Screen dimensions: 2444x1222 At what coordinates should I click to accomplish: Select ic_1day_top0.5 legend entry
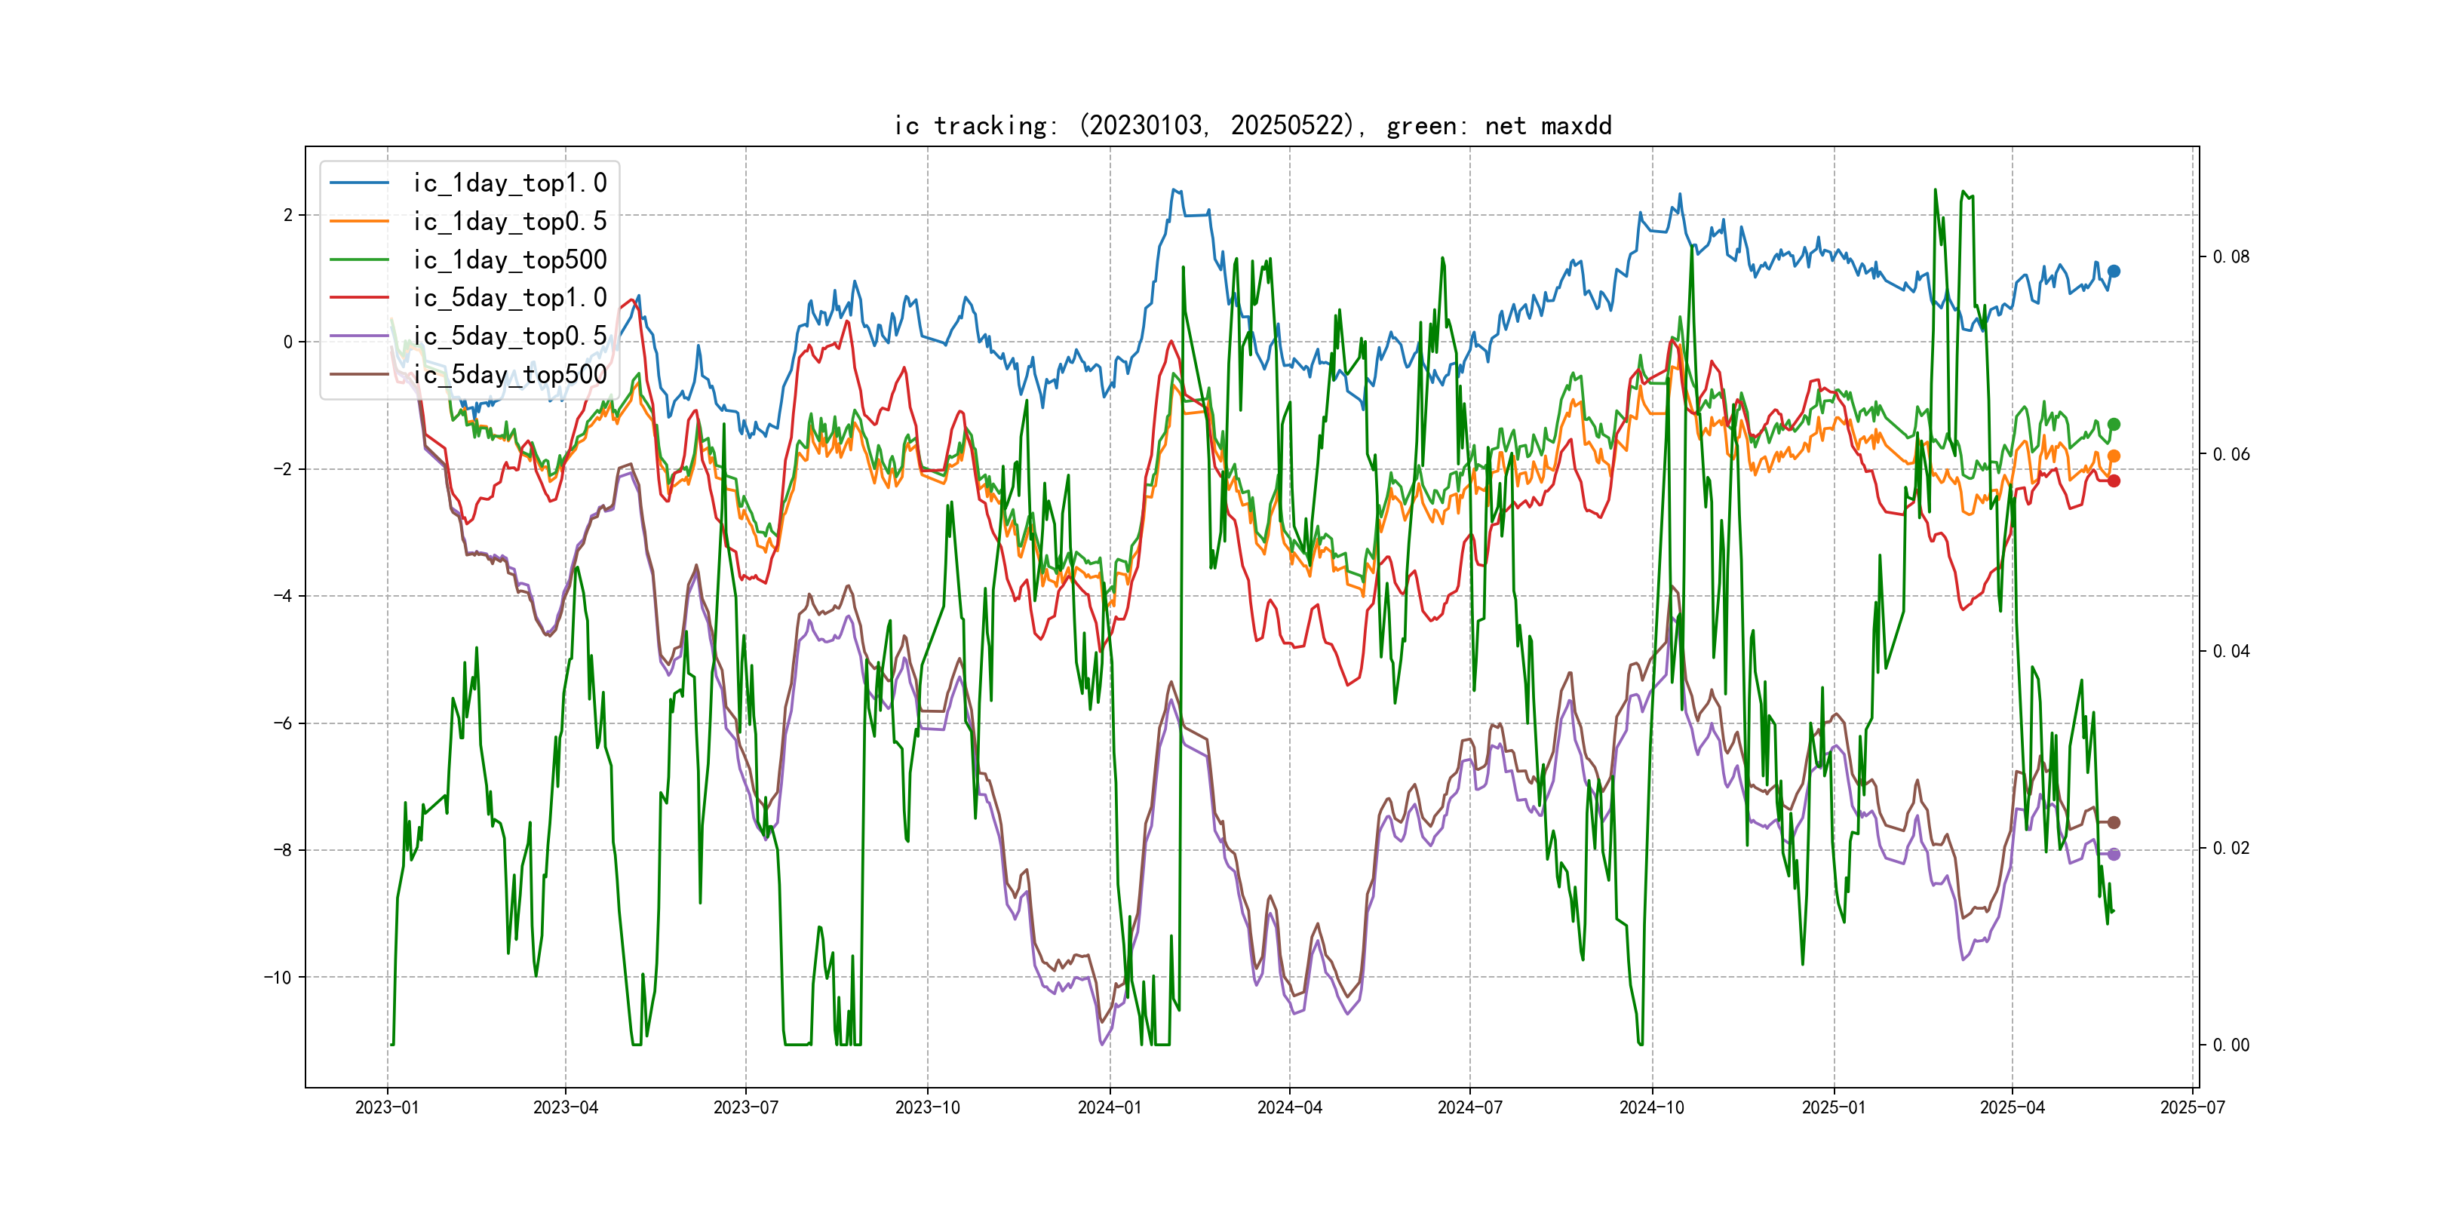coord(509,222)
